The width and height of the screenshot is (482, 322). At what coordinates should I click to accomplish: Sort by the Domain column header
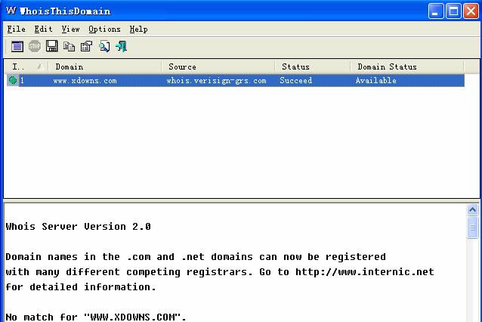coord(104,67)
